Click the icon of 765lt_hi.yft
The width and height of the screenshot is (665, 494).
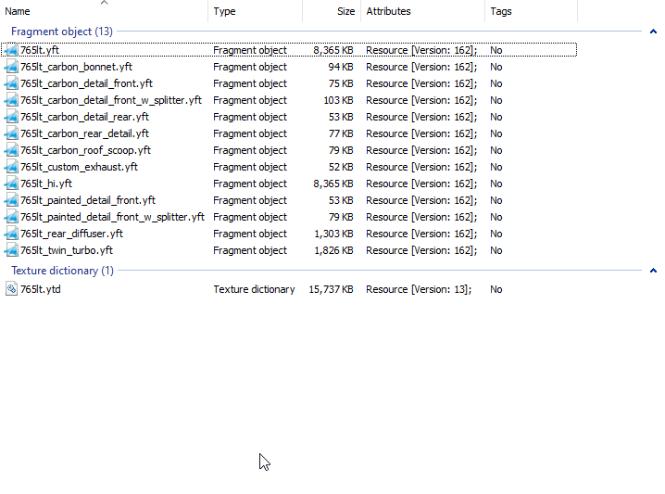click(11, 184)
